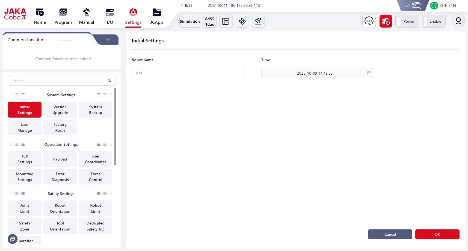Switch to the Program tab
468x251 pixels.
pos(63,16)
